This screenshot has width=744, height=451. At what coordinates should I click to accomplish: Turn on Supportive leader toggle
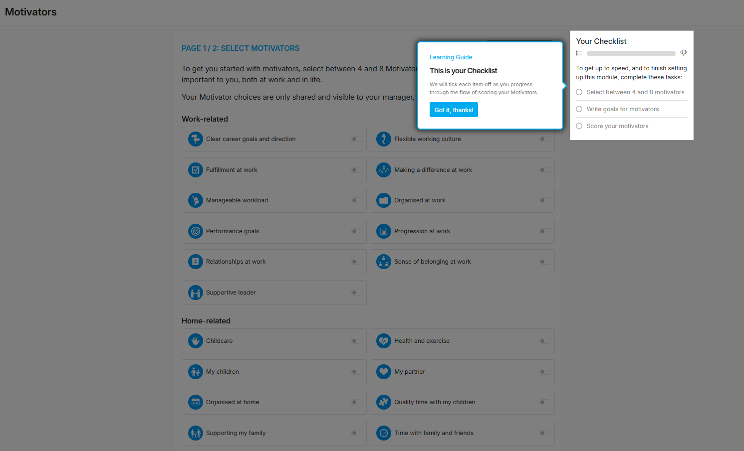357,293
